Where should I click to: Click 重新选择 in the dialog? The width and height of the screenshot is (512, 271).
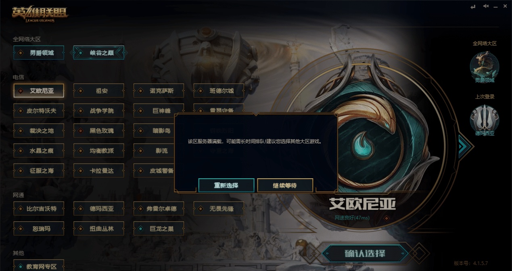(x=226, y=186)
